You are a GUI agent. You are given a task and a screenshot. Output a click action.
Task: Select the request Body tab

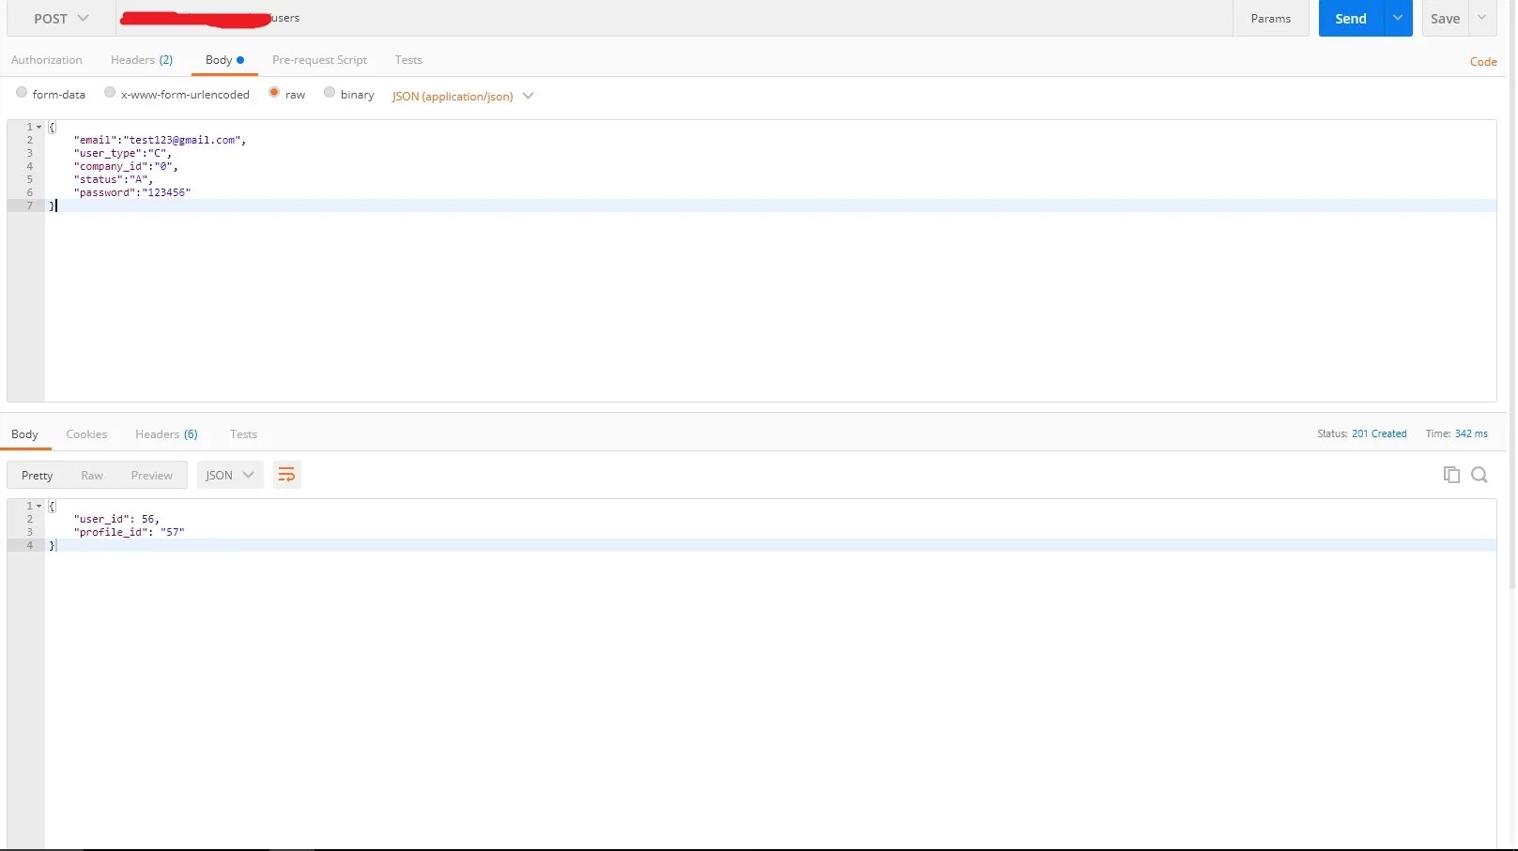point(224,60)
